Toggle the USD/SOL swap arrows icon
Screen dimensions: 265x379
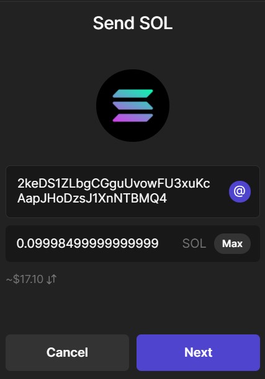[52, 279]
